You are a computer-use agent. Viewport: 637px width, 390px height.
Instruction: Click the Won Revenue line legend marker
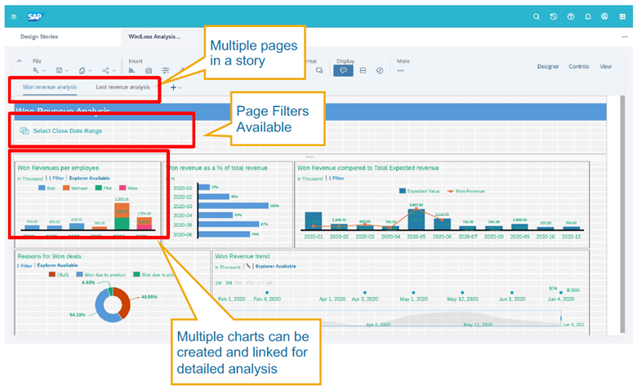(450, 191)
